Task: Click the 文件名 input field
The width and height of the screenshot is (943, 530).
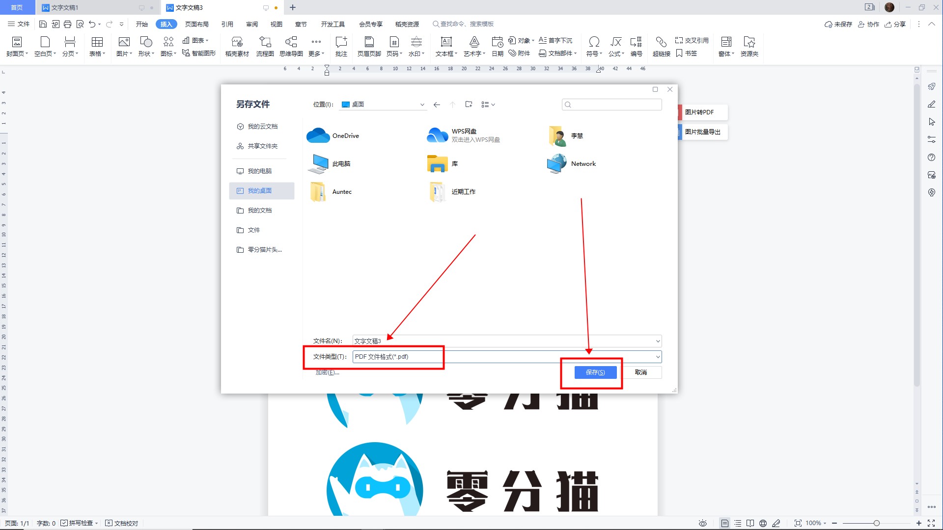Action: pyautogui.click(x=507, y=341)
